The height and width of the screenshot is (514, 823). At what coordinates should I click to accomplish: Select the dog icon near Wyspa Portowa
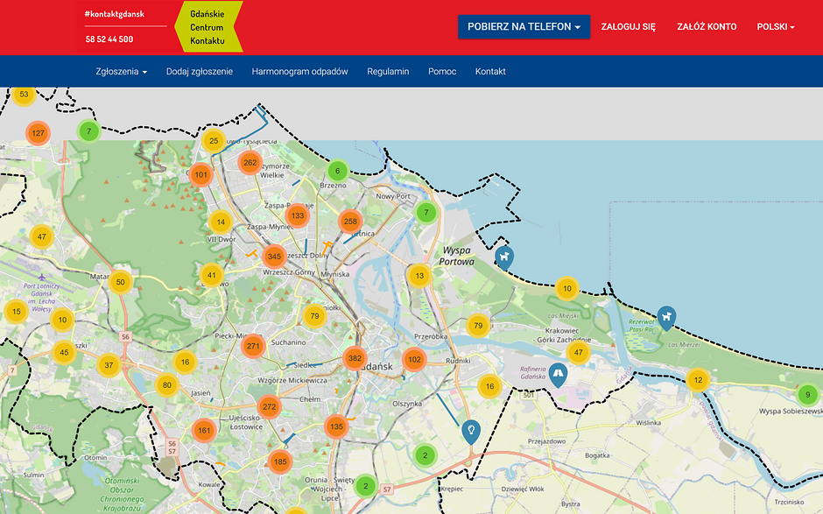coord(505,257)
